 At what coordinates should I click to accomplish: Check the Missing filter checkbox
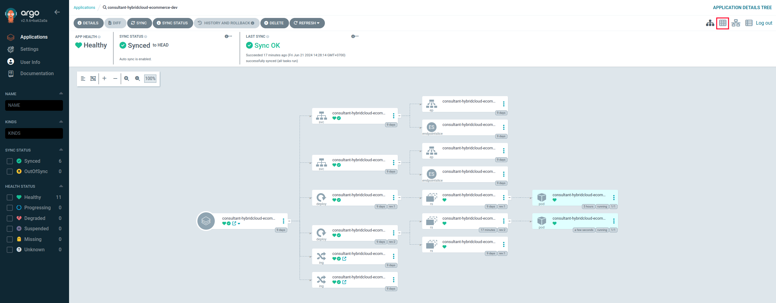pos(10,239)
